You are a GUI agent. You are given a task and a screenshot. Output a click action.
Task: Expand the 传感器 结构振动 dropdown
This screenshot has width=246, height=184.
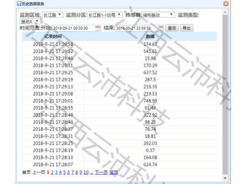point(158,15)
